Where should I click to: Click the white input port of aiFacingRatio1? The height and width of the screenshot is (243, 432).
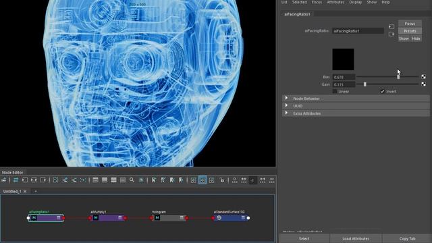(28, 218)
